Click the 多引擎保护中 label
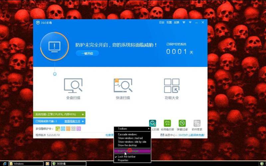The height and width of the screenshot is (166, 266). point(45,129)
